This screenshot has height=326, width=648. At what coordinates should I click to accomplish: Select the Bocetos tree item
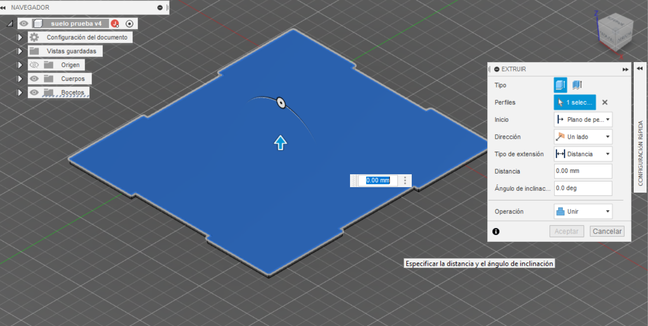[73, 92]
